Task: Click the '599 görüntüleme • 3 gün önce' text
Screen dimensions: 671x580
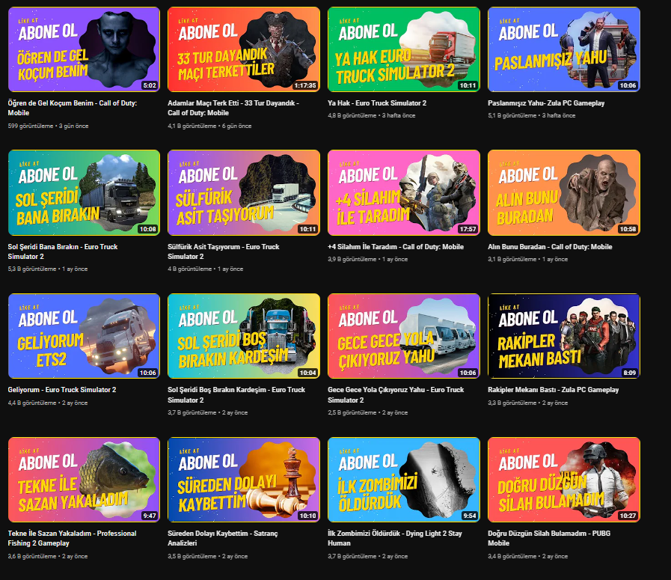Action: (x=48, y=126)
